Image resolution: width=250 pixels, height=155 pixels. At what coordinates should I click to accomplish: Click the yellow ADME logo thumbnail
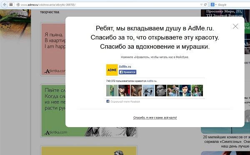coord(112,70)
